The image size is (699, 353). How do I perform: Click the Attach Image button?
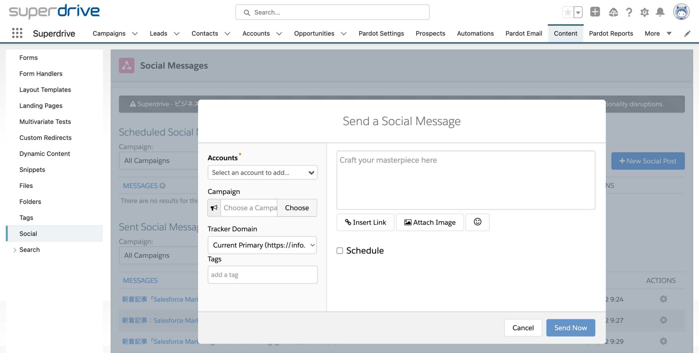pyautogui.click(x=430, y=222)
